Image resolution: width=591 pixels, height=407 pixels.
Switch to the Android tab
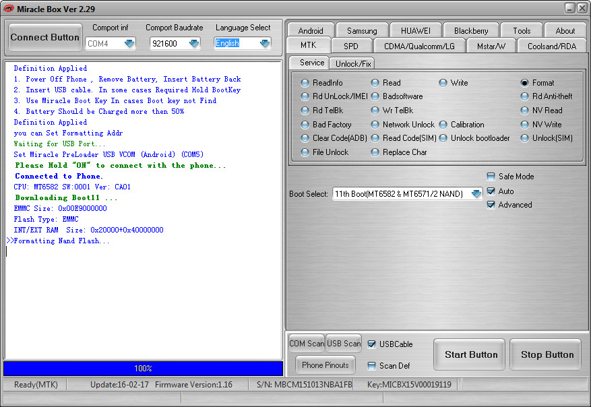pyautogui.click(x=311, y=30)
